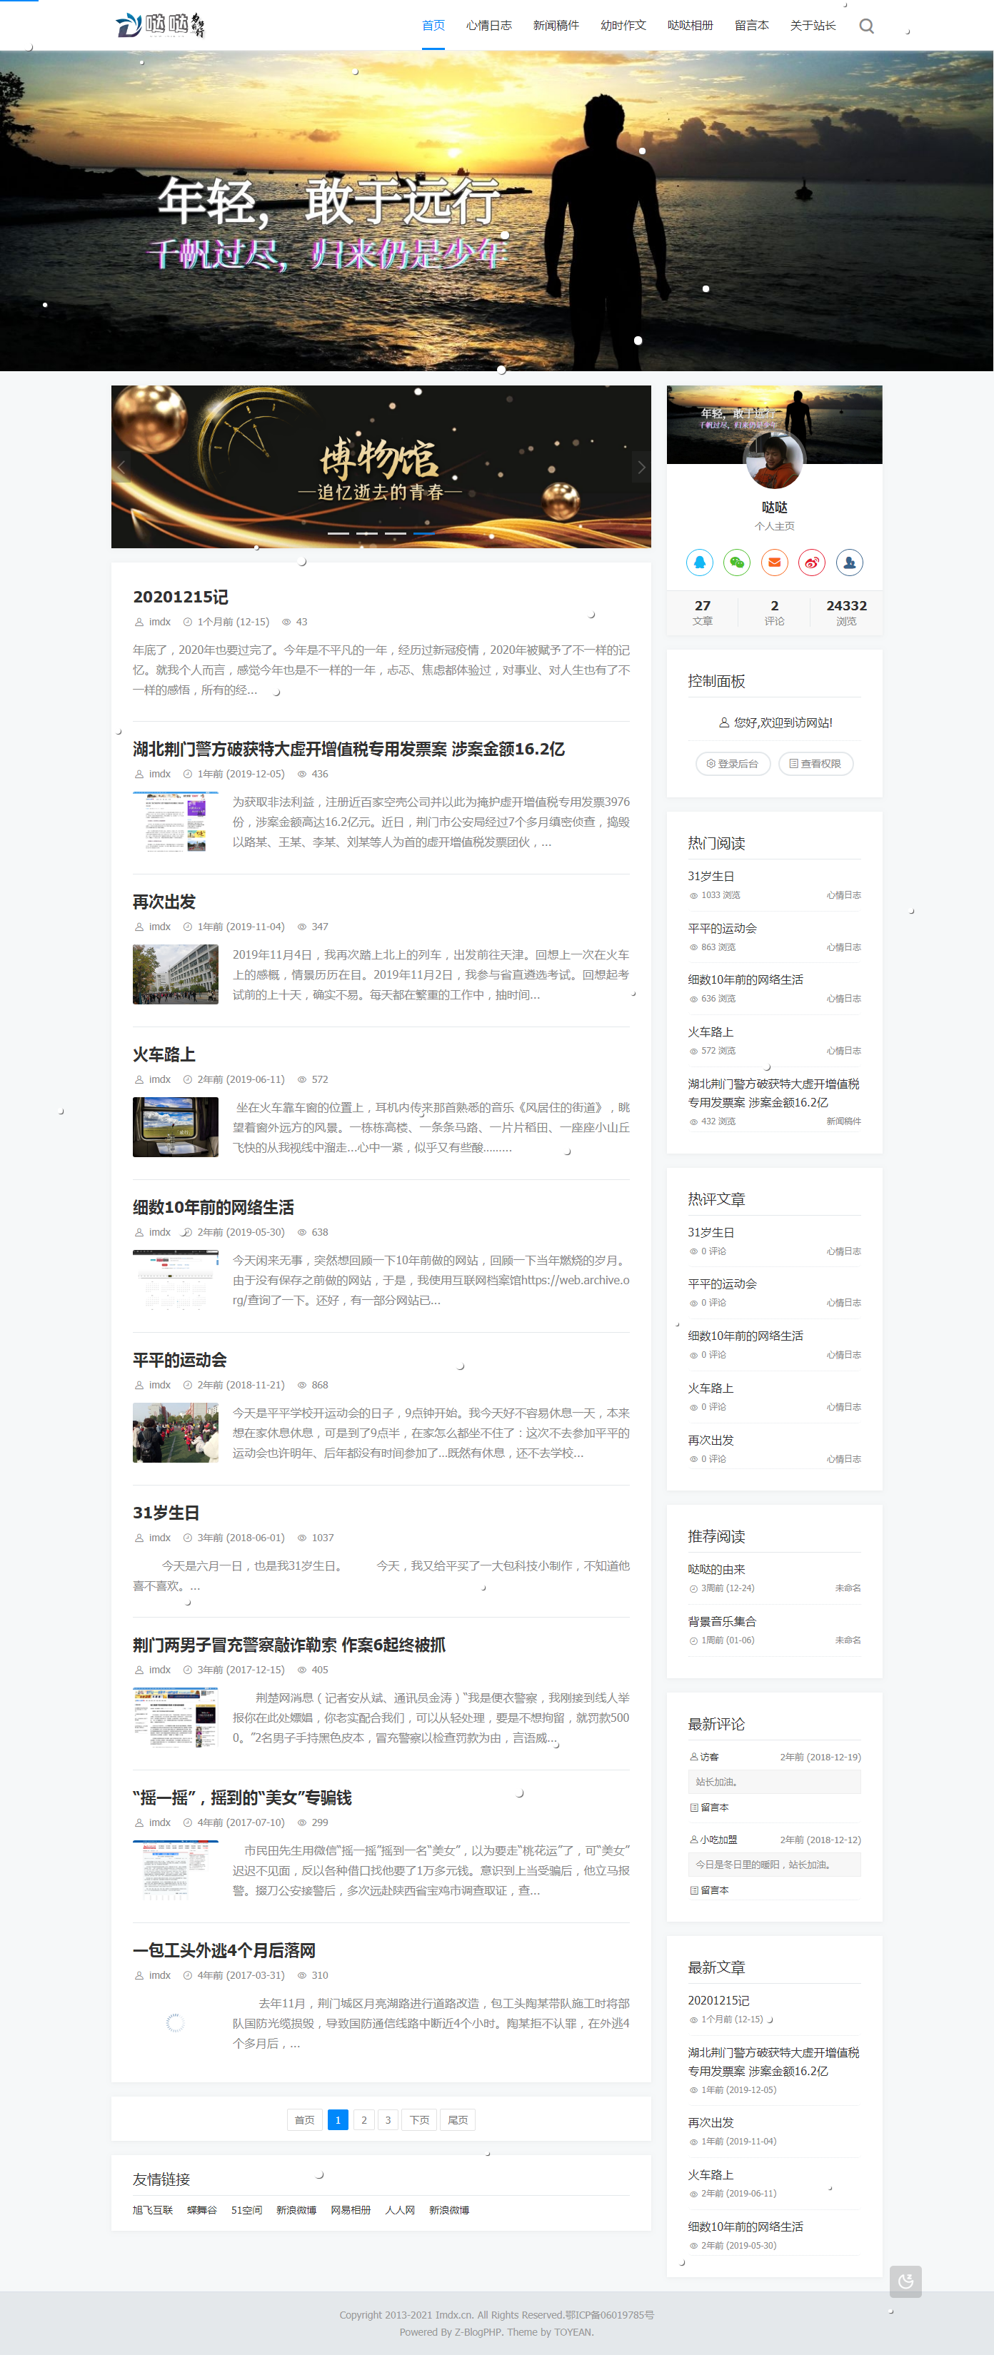Open article titled 火车路上 in main list

(165, 1054)
